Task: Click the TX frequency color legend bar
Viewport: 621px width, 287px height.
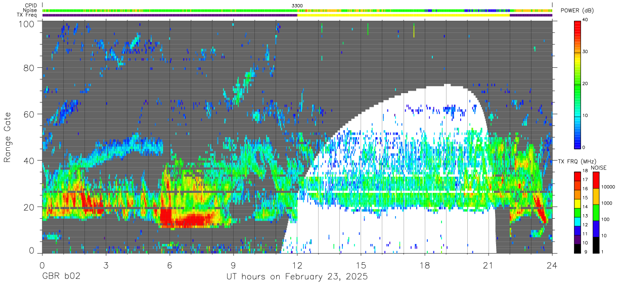Action: 578,213
